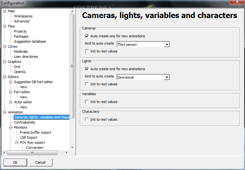
Task: Collapse the Main tree node
Action: click(5, 11)
